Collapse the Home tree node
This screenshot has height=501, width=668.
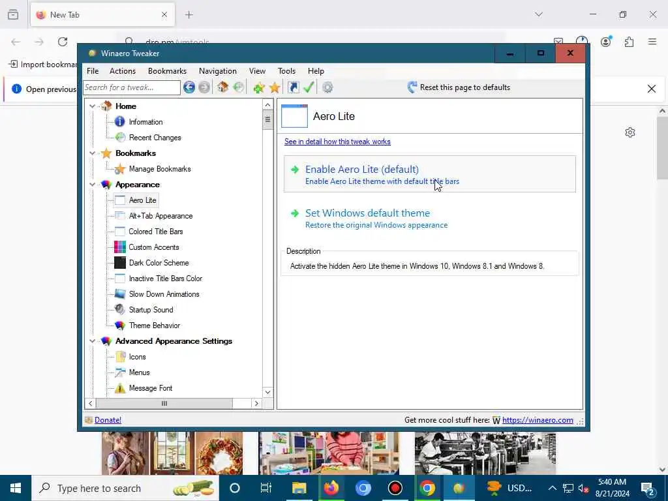(92, 106)
